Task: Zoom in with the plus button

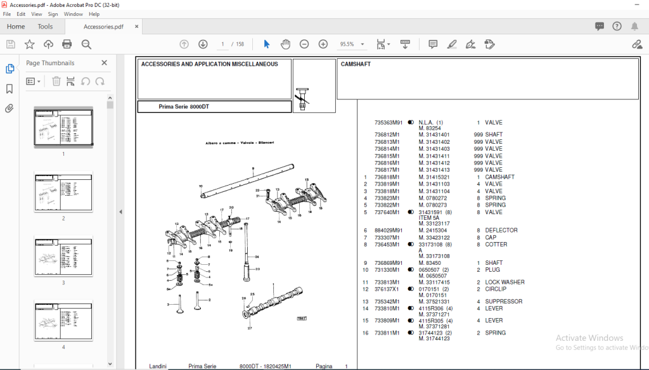Action: [323, 44]
